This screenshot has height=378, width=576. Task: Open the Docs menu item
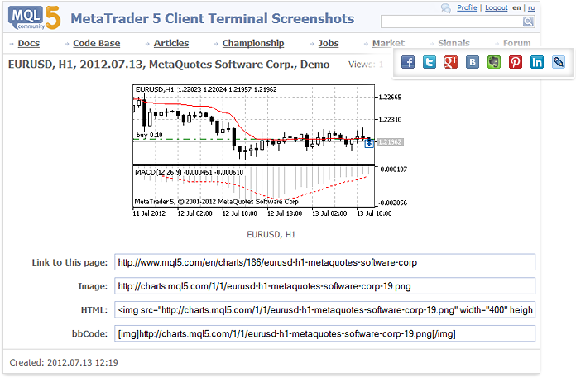point(29,43)
